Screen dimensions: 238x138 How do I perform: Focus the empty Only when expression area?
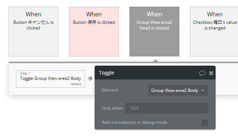[175, 108]
